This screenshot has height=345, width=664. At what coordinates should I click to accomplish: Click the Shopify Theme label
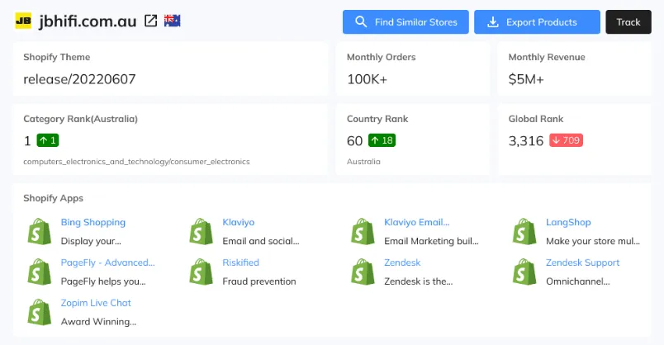[x=57, y=57]
